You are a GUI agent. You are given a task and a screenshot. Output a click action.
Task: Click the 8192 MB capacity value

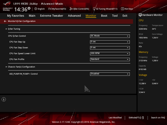pyautogui.click(x=142, y=70)
